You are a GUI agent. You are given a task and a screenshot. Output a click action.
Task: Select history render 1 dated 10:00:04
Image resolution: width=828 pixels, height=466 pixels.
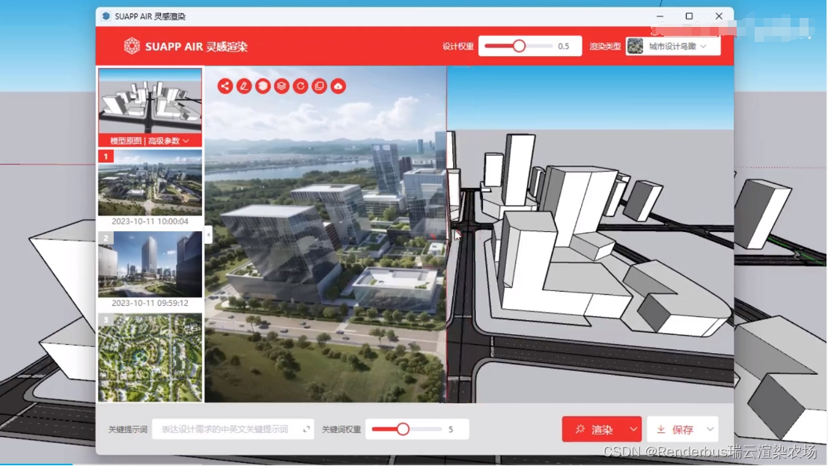(x=150, y=183)
